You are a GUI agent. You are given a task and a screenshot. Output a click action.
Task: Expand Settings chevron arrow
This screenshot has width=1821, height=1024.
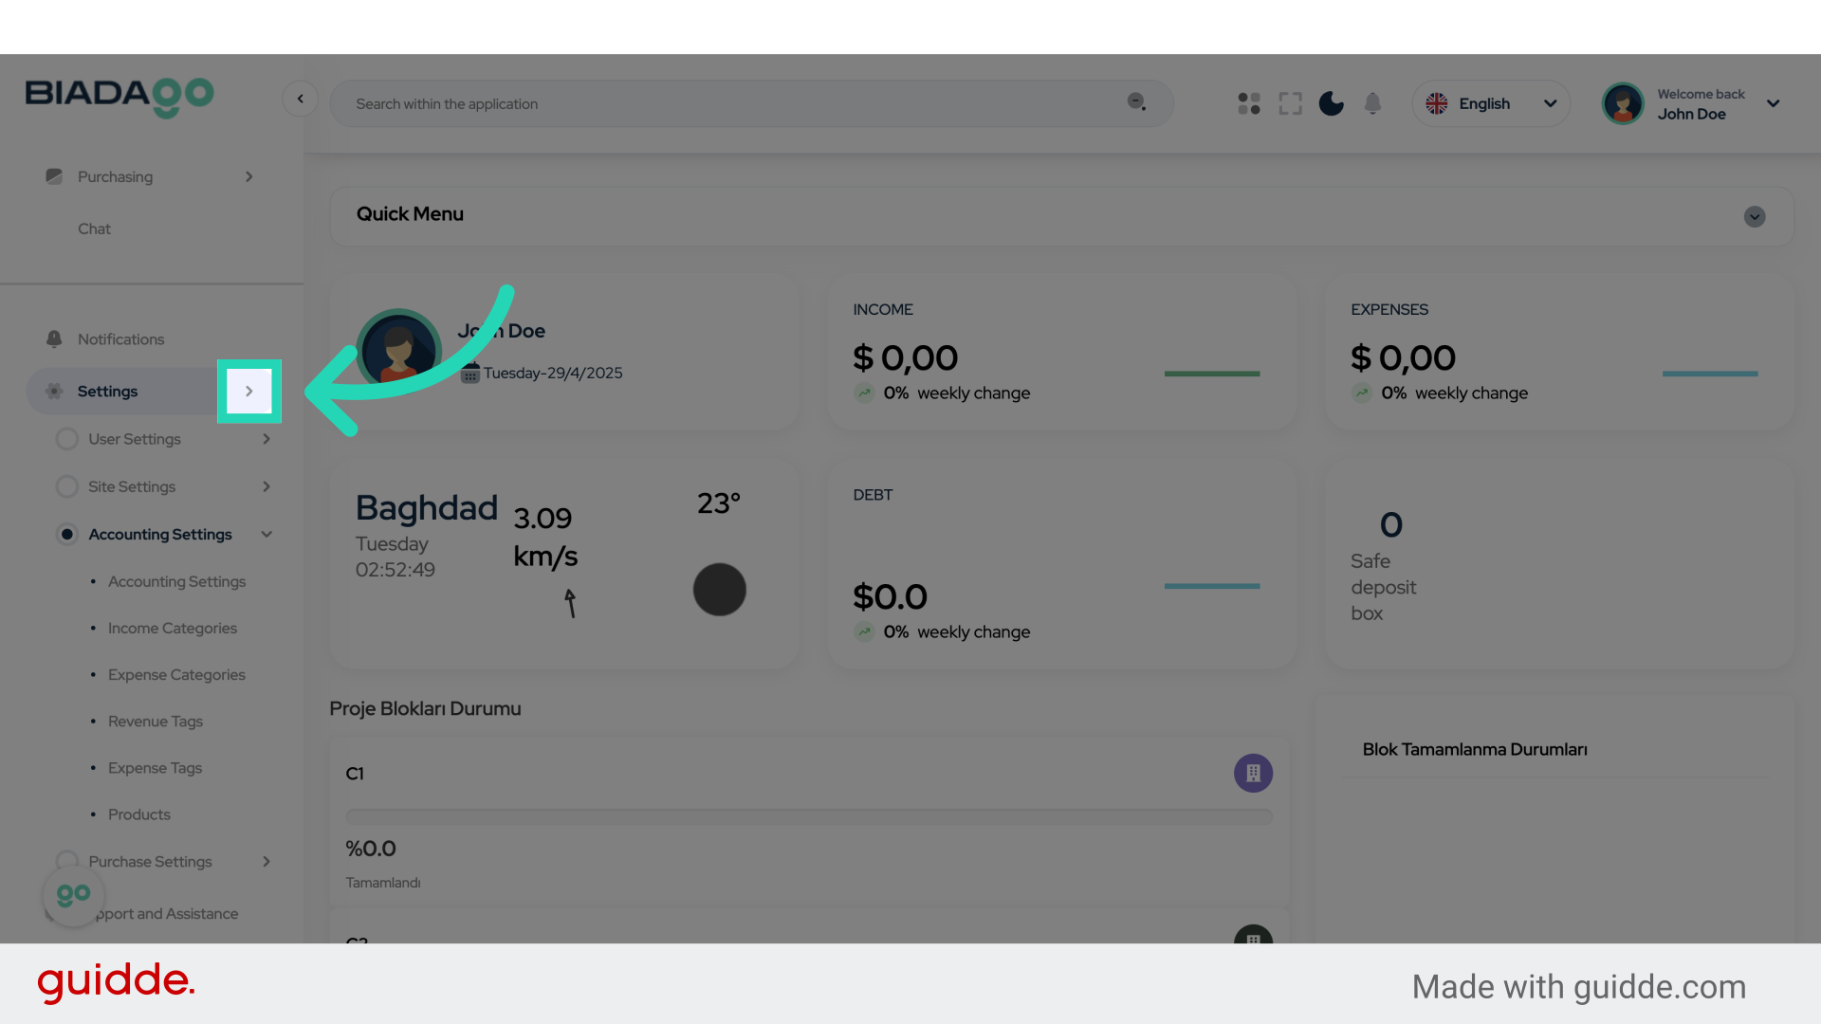click(249, 392)
